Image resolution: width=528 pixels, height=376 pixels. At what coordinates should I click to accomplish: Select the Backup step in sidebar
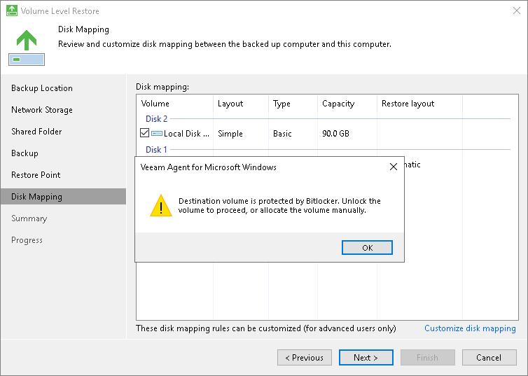[x=25, y=153]
